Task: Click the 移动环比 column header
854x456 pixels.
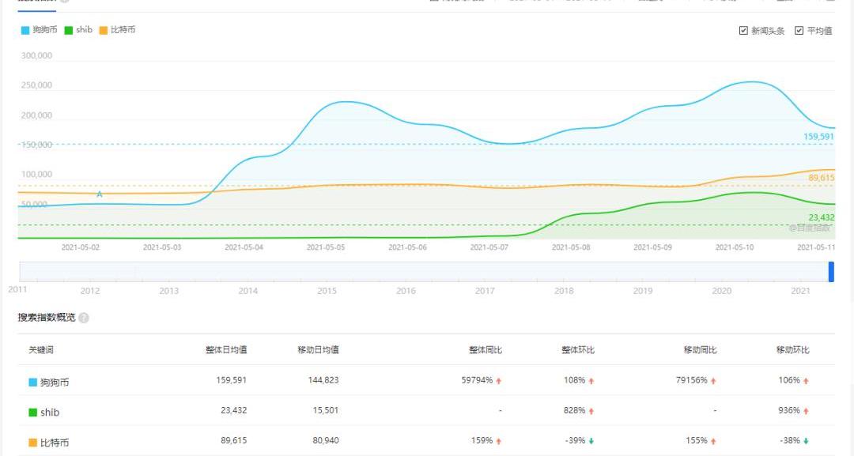Action: 792,349
